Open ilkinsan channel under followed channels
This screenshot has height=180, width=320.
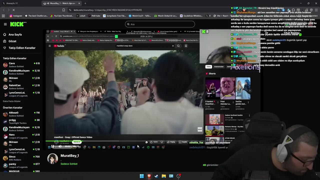click(21, 79)
